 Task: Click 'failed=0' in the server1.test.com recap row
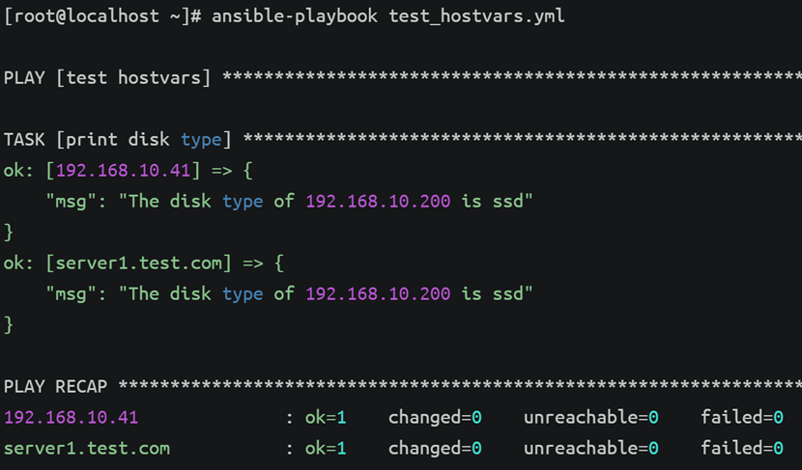tap(742, 449)
